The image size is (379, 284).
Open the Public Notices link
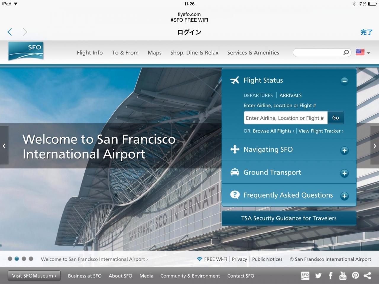point(267,259)
